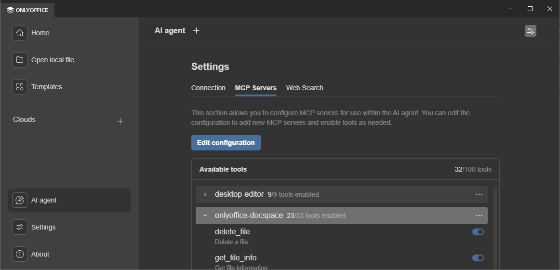Click the ONLYOFFICE title bar tab
Image resolution: width=560 pixels, height=270 pixels.
[27, 10]
